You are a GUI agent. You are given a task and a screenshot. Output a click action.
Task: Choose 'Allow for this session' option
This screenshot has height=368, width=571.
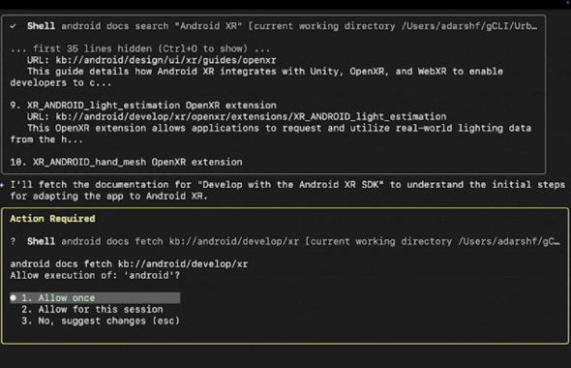[92, 309]
